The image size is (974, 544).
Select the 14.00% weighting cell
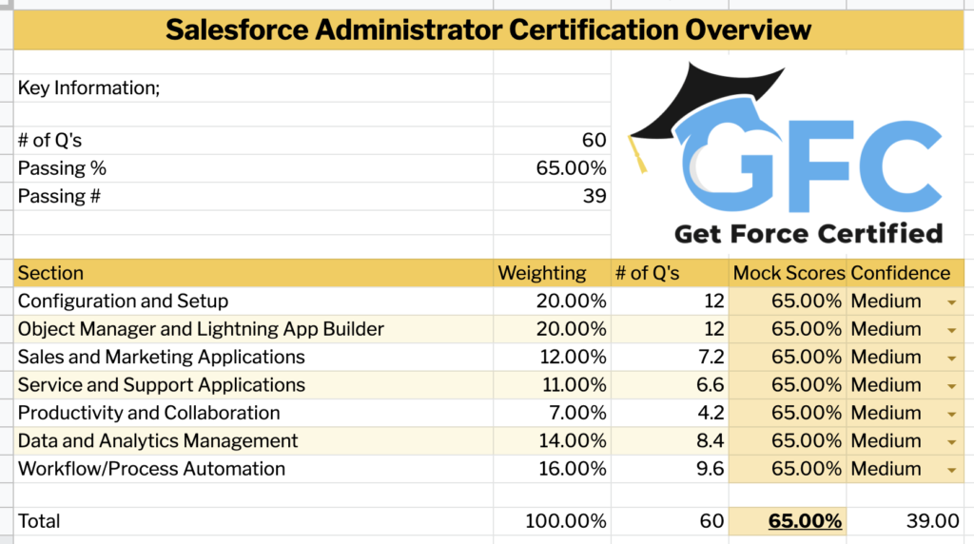pos(553,441)
